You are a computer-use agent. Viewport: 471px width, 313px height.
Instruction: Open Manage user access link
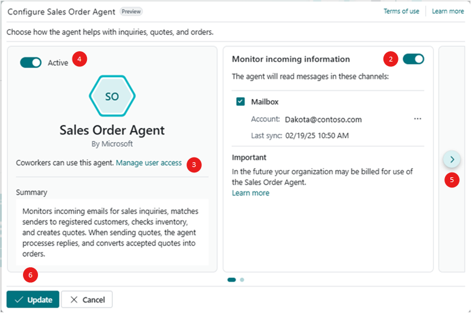(149, 163)
